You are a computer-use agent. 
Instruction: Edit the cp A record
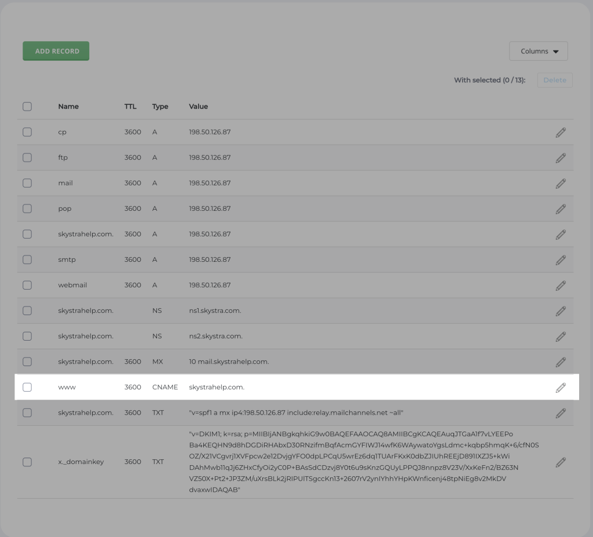click(x=560, y=132)
